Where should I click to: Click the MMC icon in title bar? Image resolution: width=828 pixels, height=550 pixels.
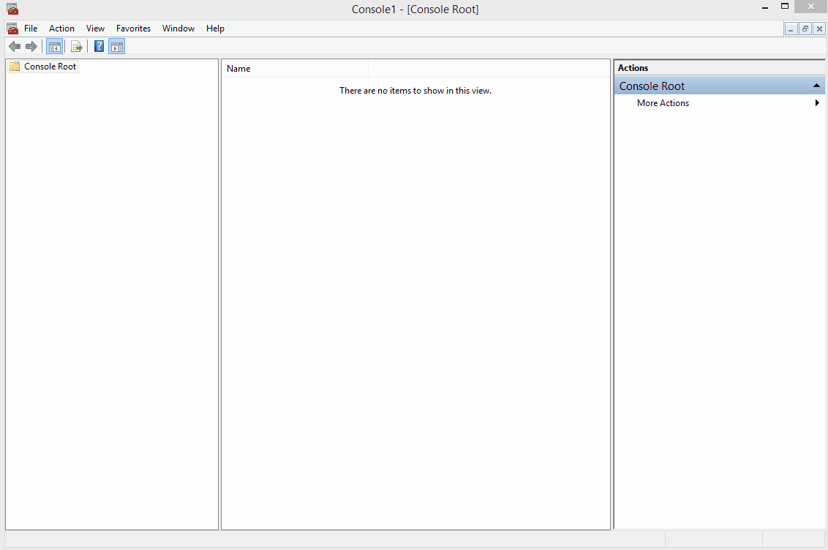pyautogui.click(x=12, y=9)
